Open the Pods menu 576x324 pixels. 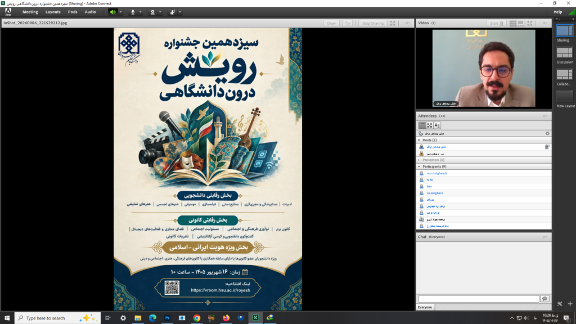point(73,12)
